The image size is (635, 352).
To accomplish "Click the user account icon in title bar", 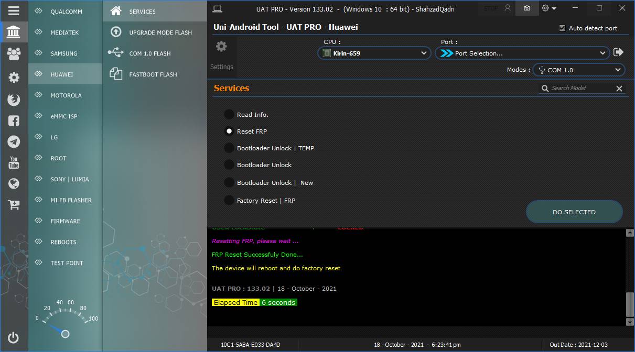I will (x=508, y=8).
